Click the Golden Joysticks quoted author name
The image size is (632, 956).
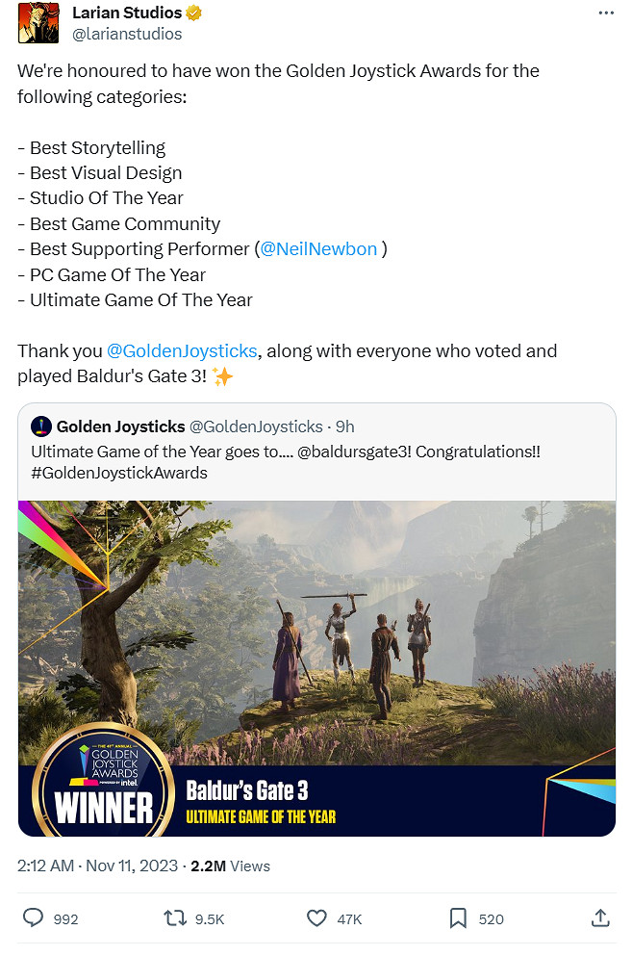tap(120, 426)
